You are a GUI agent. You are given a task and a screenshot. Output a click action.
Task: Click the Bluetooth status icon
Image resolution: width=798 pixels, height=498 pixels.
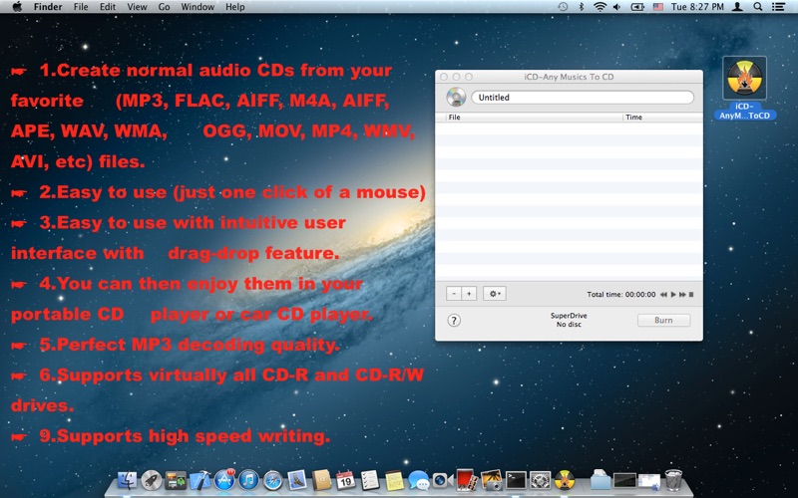tap(582, 7)
